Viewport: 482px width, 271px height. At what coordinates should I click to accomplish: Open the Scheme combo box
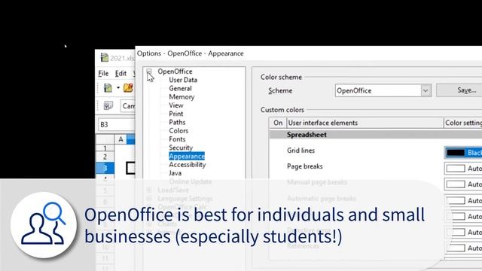(383, 90)
